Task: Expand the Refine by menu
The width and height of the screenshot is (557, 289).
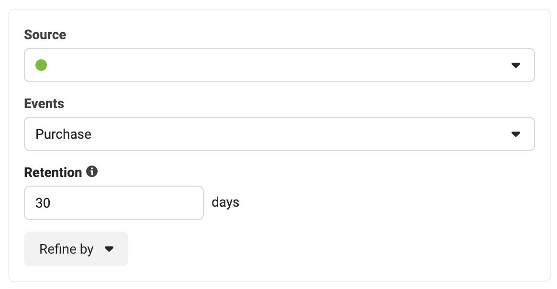Action: (x=76, y=249)
